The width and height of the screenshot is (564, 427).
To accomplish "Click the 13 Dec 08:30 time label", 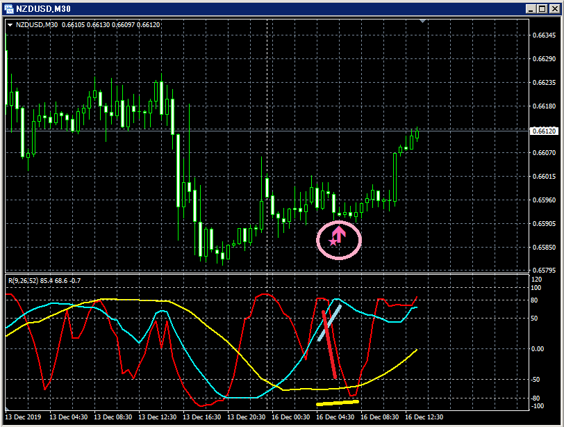I will [x=113, y=417].
